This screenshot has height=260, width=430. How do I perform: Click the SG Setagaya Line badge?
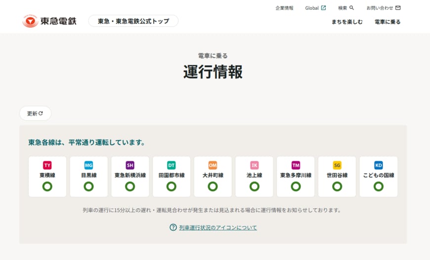337,165
